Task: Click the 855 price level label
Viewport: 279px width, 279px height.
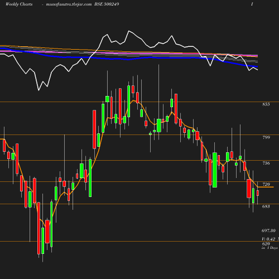Action: click(x=266, y=104)
